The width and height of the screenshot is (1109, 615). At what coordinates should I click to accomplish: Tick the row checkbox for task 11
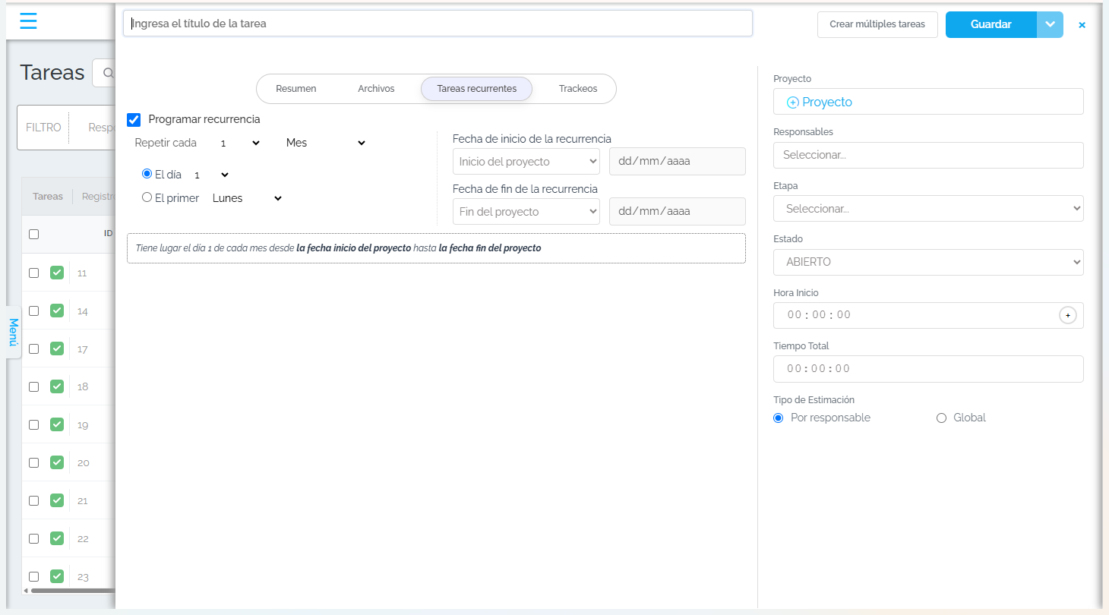(33, 273)
